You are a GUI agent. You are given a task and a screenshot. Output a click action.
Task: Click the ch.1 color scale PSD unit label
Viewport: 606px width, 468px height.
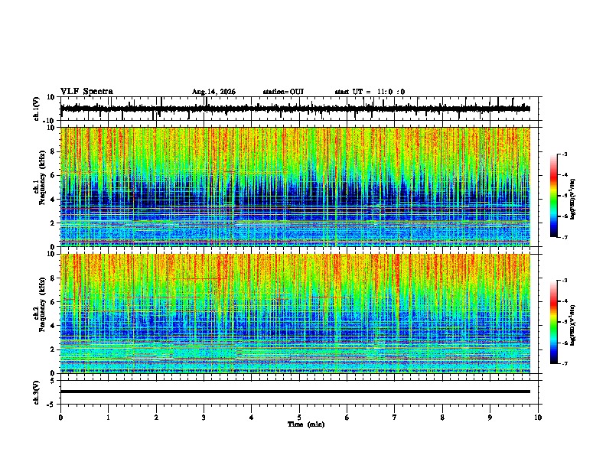[573, 199]
